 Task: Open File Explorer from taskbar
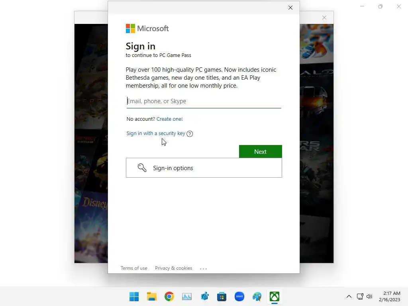pos(152,296)
